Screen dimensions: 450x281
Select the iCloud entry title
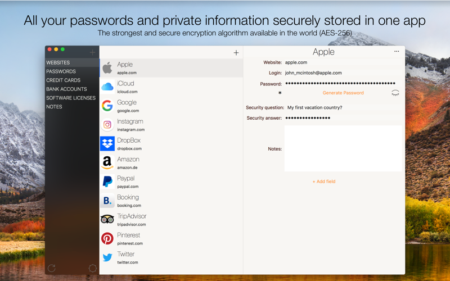(x=125, y=83)
